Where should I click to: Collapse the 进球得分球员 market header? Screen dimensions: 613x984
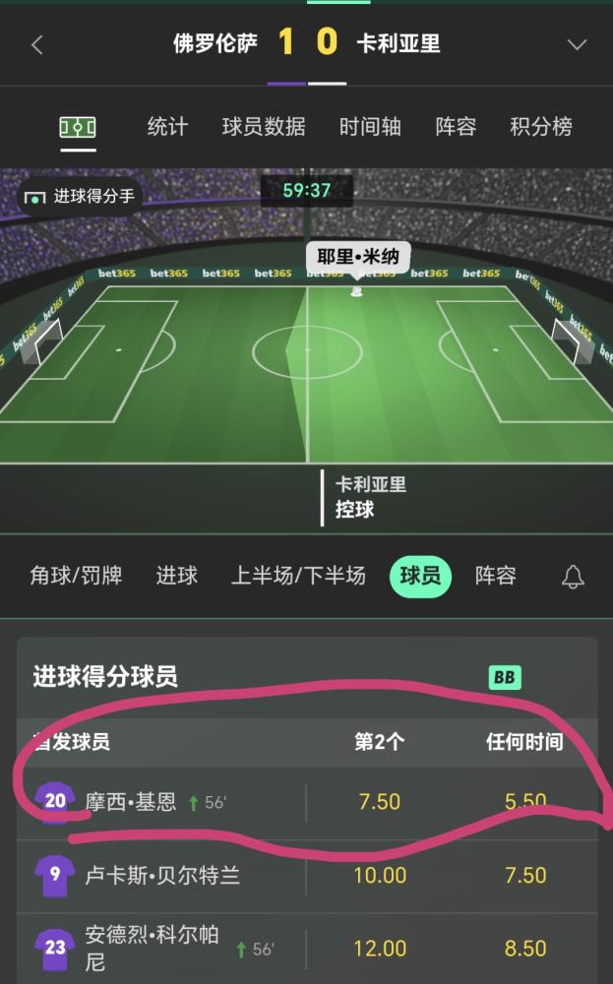pyautogui.click(x=307, y=677)
